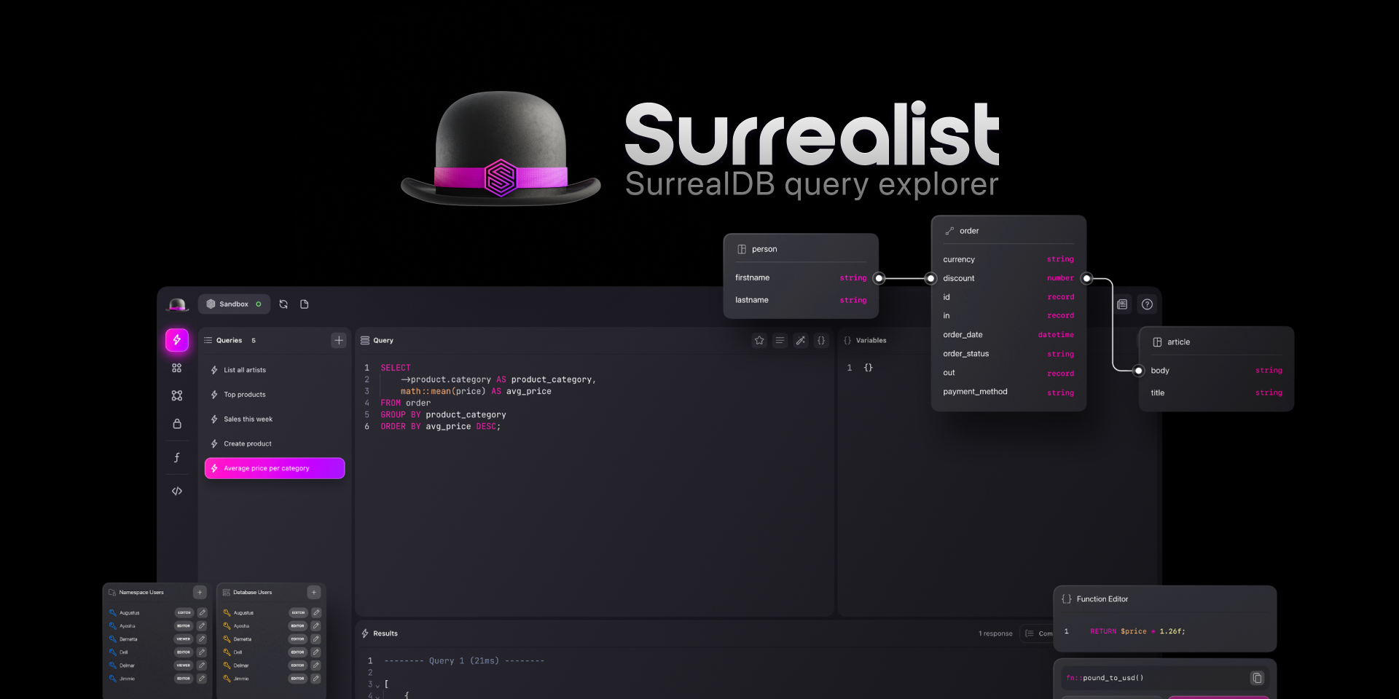Select the Top products query
Viewport: 1399px width, 699px height.
(x=275, y=395)
